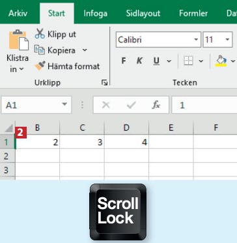Toggle italic K formatting
Screen dimensions: 237x243
coord(139,61)
